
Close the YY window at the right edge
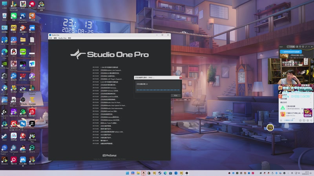pos(312,47)
